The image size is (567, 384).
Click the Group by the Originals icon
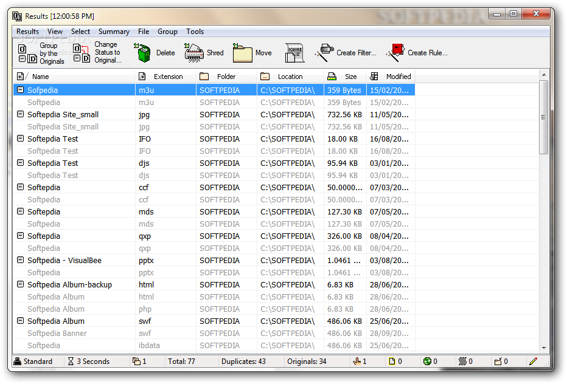point(27,53)
